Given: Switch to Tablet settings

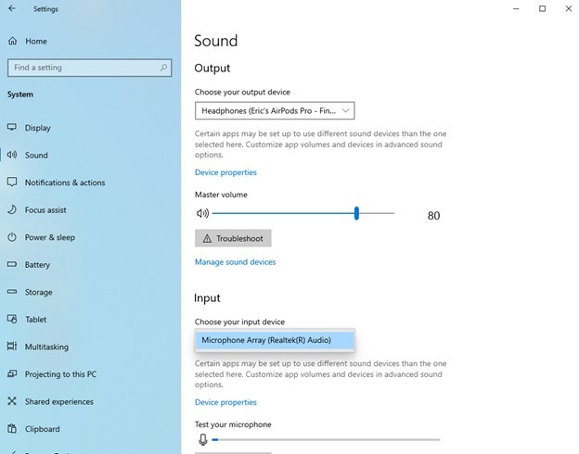Looking at the screenshot, I should click(36, 320).
